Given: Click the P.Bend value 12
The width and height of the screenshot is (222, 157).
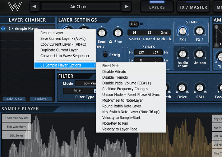Looking at the screenshot, I should [x=149, y=33].
